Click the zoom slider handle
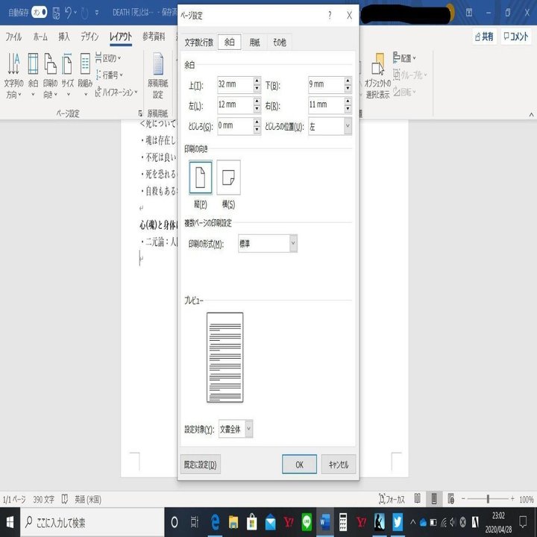The image size is (537, 537). click(x=488, y=499)
